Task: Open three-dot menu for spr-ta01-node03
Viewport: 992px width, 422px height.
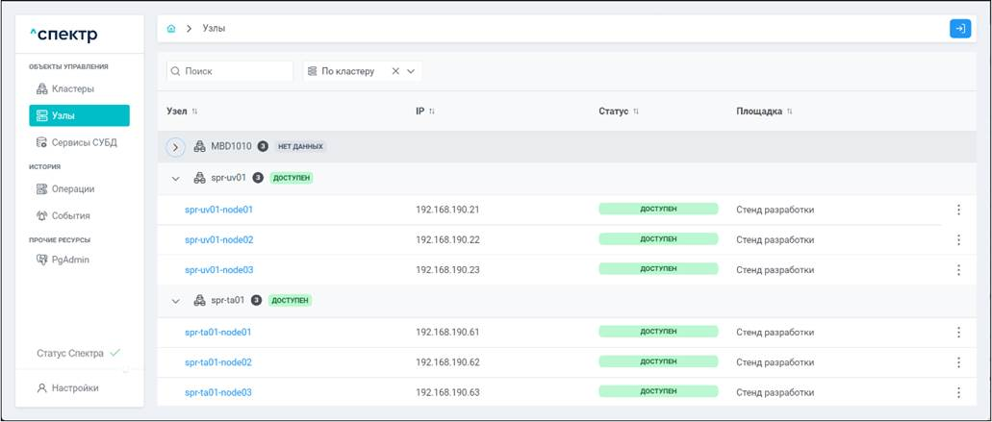Action: [958, 392]
